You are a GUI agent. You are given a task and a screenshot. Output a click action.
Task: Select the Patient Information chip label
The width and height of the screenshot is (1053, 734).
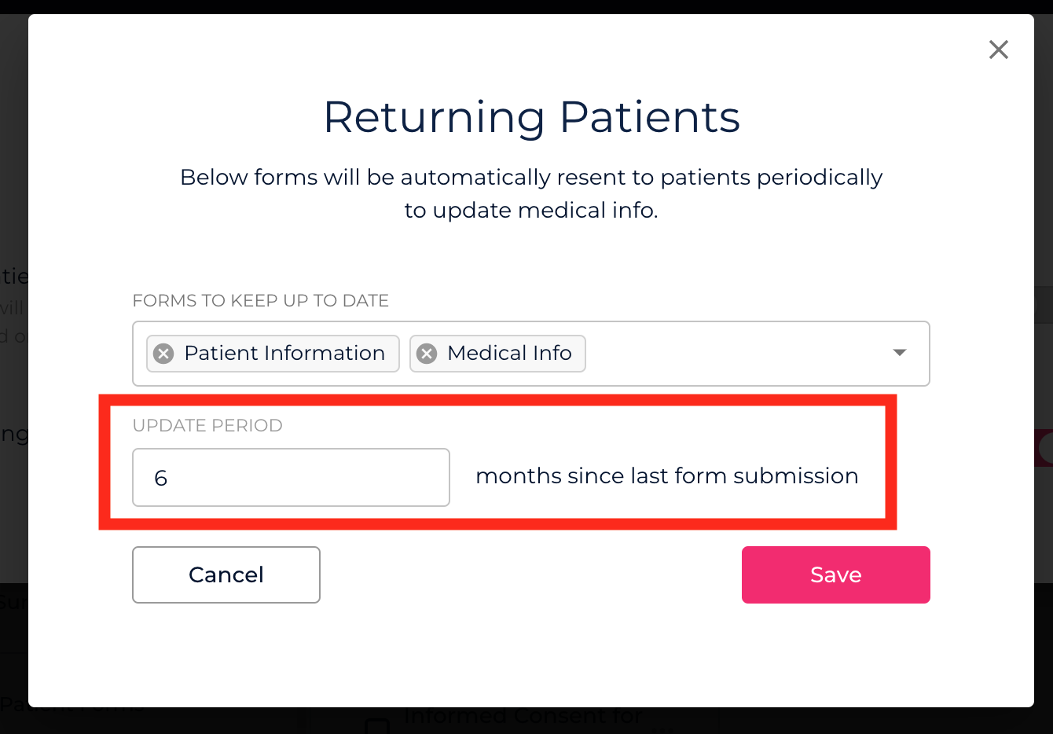coord(284,354)
